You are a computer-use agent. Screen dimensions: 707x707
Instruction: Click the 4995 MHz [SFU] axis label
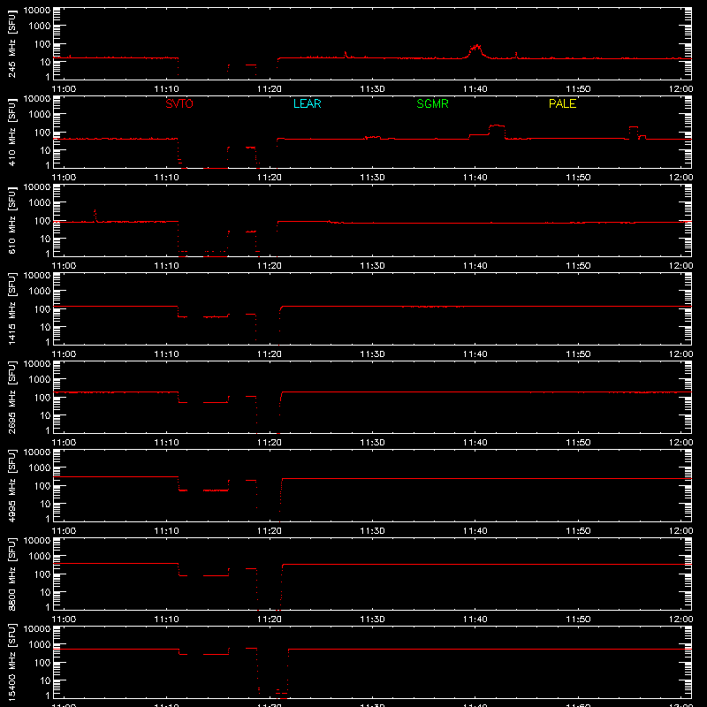[12, 485]
